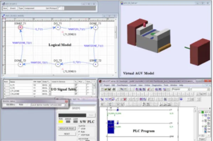This screenshot has width=213, height=141.
Task: Click the logical model horizontal scrollbar
Action: [53, 75]
